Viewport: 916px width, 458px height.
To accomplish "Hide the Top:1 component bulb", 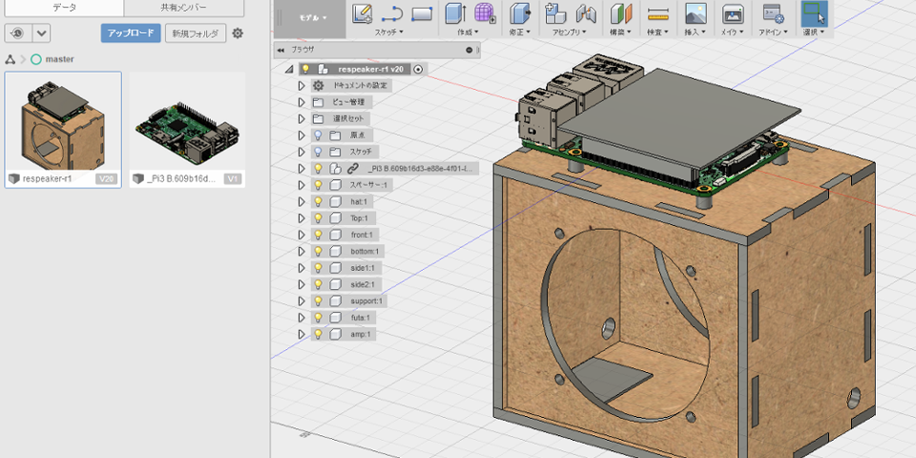I will pos(319,218).
